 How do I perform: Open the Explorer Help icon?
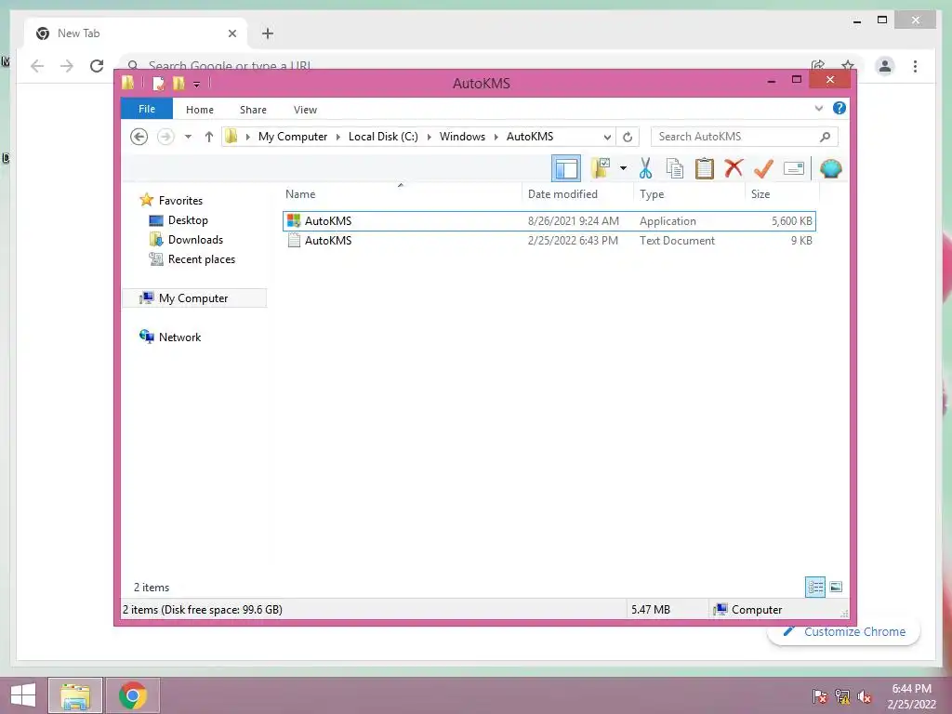[840, 108]
